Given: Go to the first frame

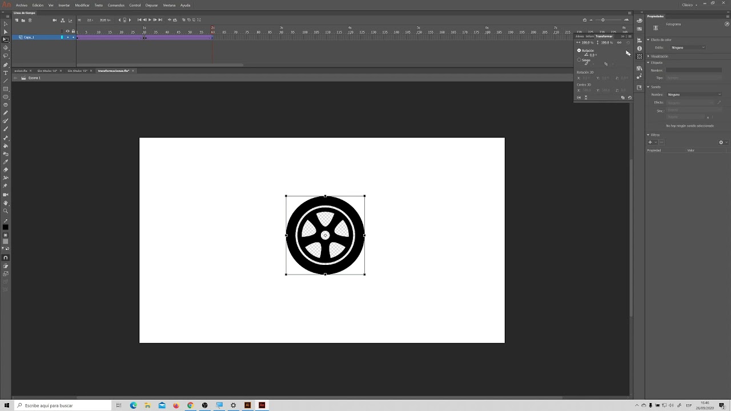Looking at the screenshot, I should [x=139, y=20].
